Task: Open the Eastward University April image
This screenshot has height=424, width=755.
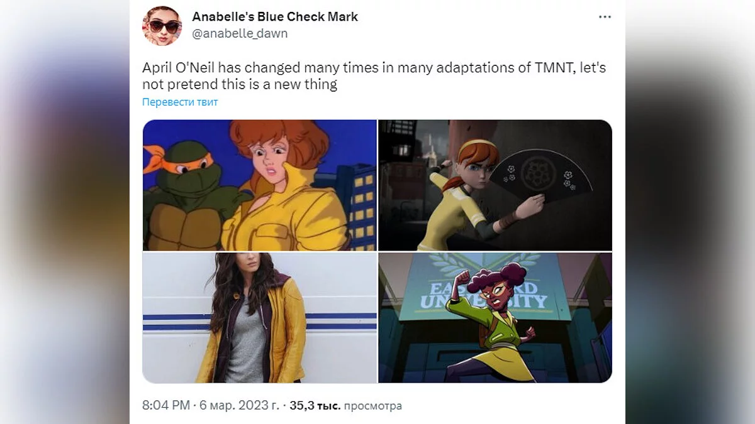Action: (x=495, y=318)
